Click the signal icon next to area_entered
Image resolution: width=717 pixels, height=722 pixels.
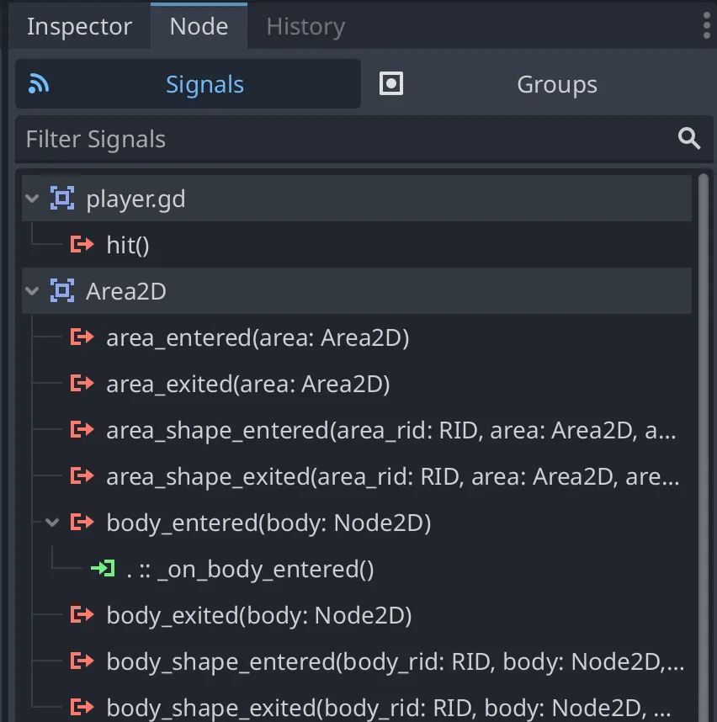[x=82, y=337]
